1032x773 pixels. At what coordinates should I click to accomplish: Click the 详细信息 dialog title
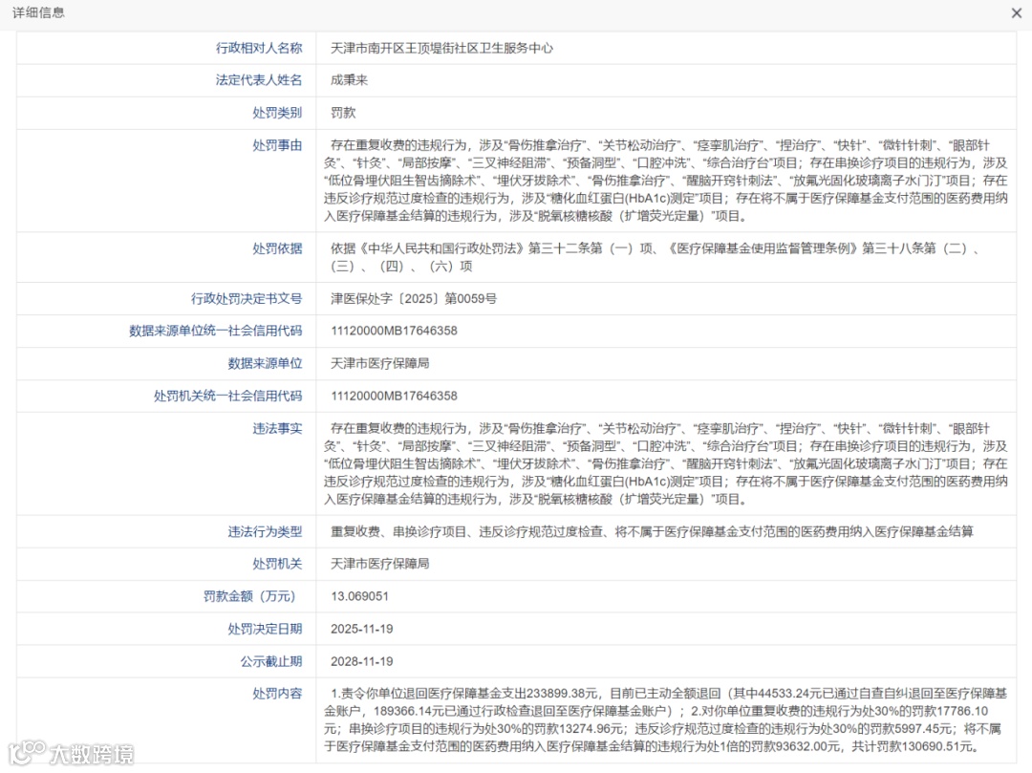click(x=39, y=12)
